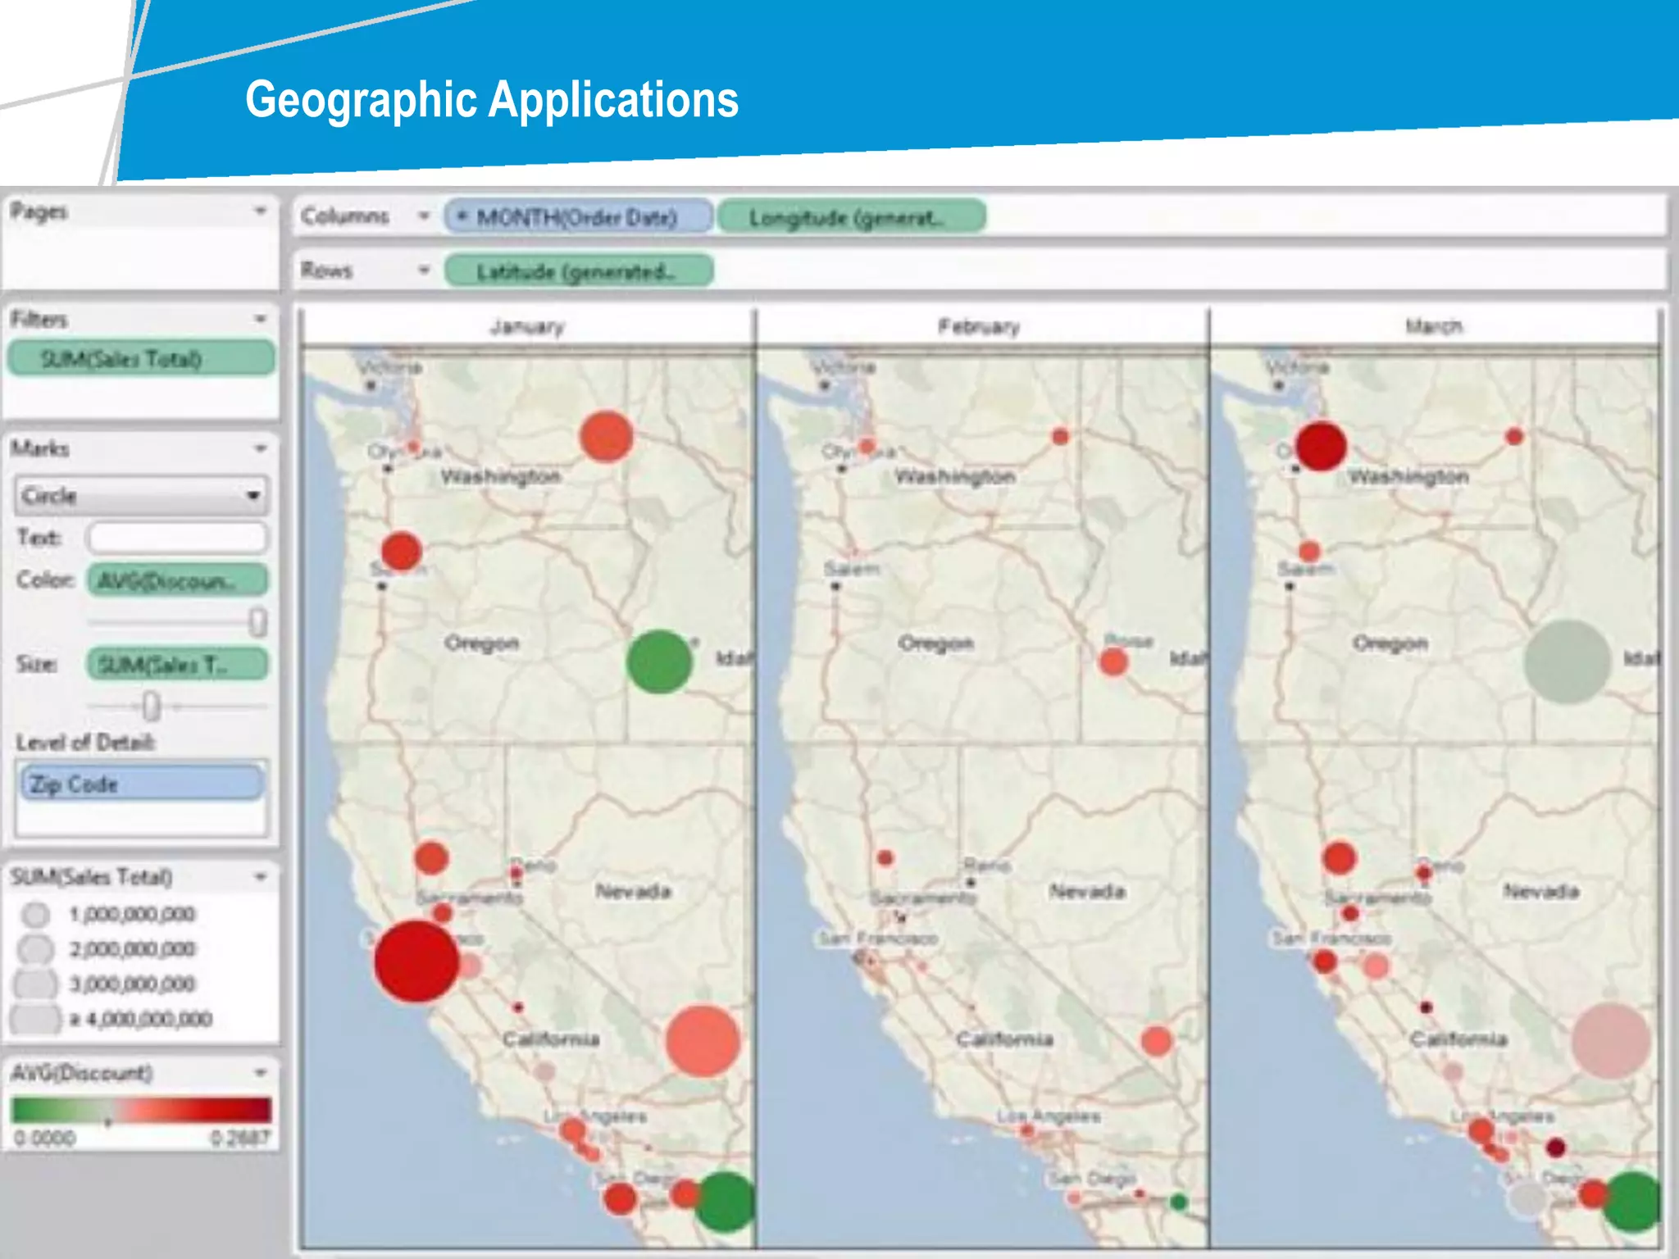Select the February column header
The height and width of the screenshot is (1259, 1679).
980,326
